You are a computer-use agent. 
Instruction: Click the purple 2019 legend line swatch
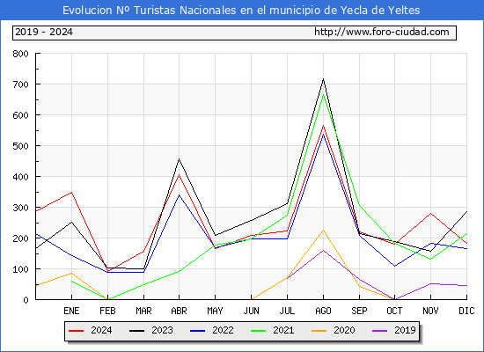379,331
